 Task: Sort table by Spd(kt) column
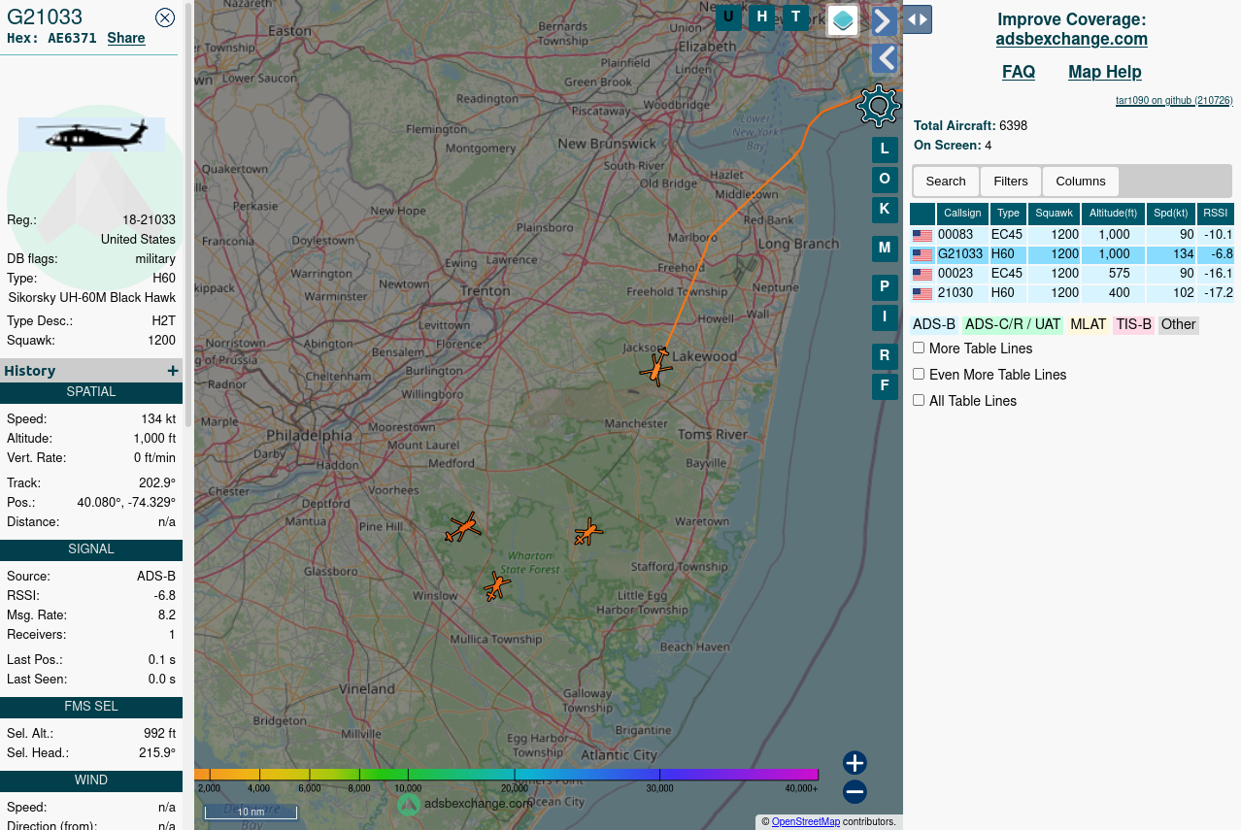(1171, 214)
